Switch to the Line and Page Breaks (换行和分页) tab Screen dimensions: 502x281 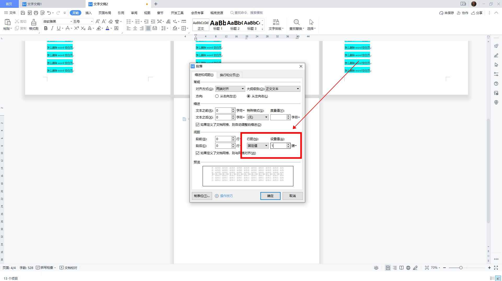[229, 75]
